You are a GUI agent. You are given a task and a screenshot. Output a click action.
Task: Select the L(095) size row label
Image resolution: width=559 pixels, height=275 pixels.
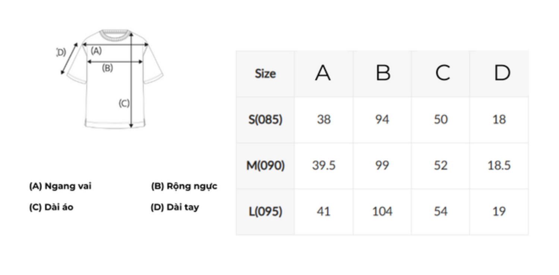tap(265, 212)
